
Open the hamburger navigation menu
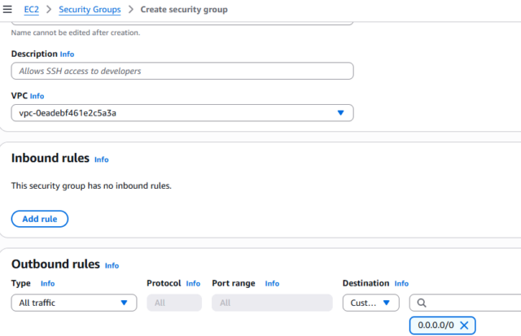tap(7, 9)
